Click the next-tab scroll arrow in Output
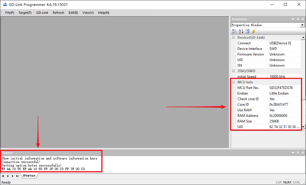The height and width of the screenshot is (185, 306). tap(12, 176)
